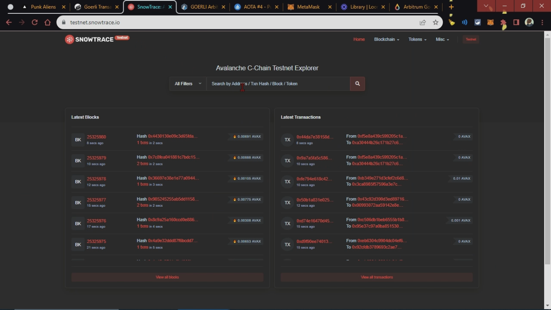Open the Extensions puzzle menu
The image size is (551, 310).
[503, 22]
